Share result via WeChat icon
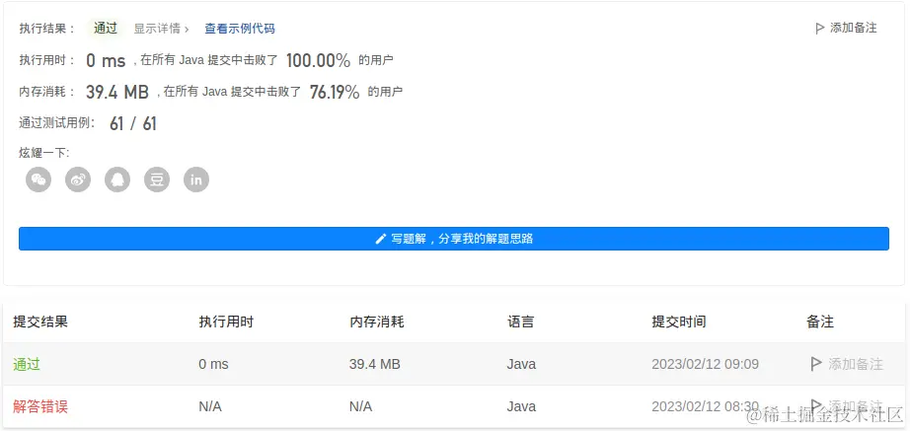 [x=38, y=180]
